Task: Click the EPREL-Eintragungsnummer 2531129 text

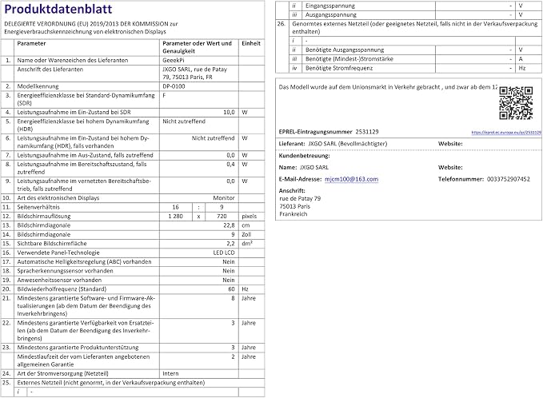Action: pos(329,132)
